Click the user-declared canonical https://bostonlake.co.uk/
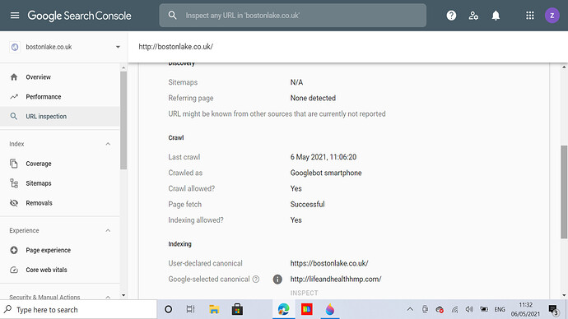Image resolution: width=568 pixels, height=319 pixels. (329, 263)
